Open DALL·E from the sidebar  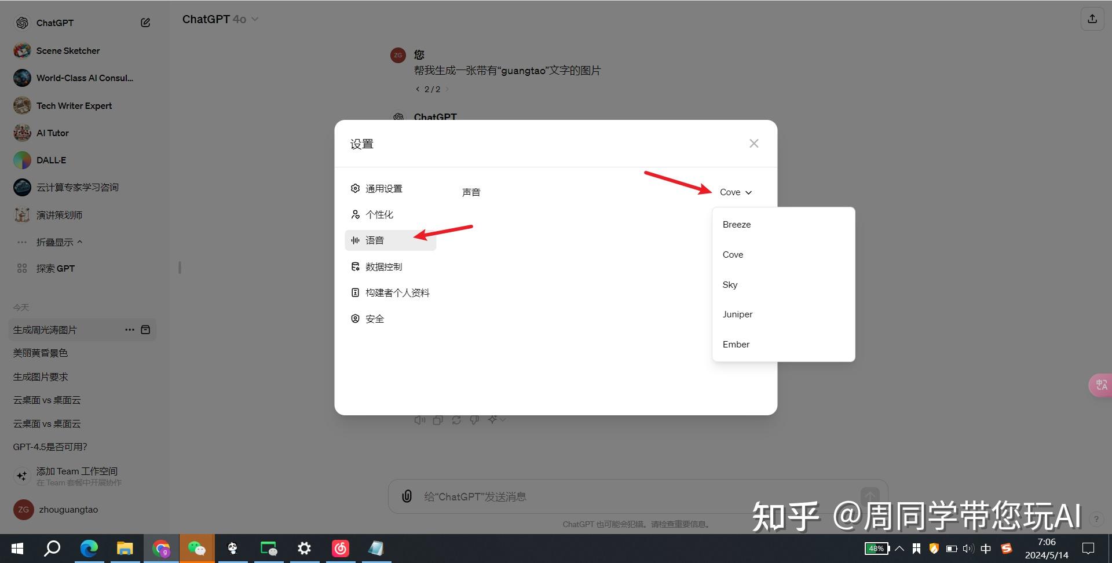point(50,160)
